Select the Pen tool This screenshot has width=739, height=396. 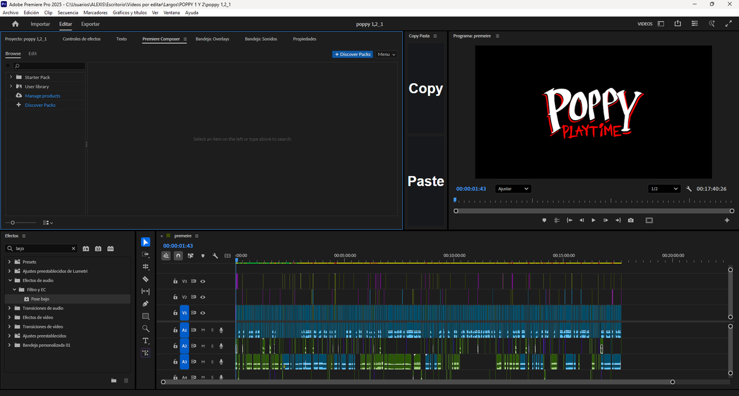[145, 304]
